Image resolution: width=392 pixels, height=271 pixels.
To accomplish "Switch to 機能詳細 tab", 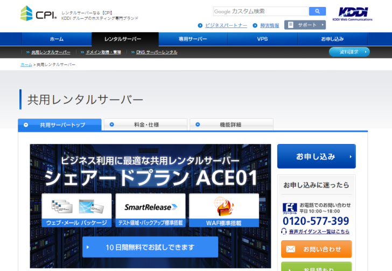I will pyautogui.click(x=232, y=125).
